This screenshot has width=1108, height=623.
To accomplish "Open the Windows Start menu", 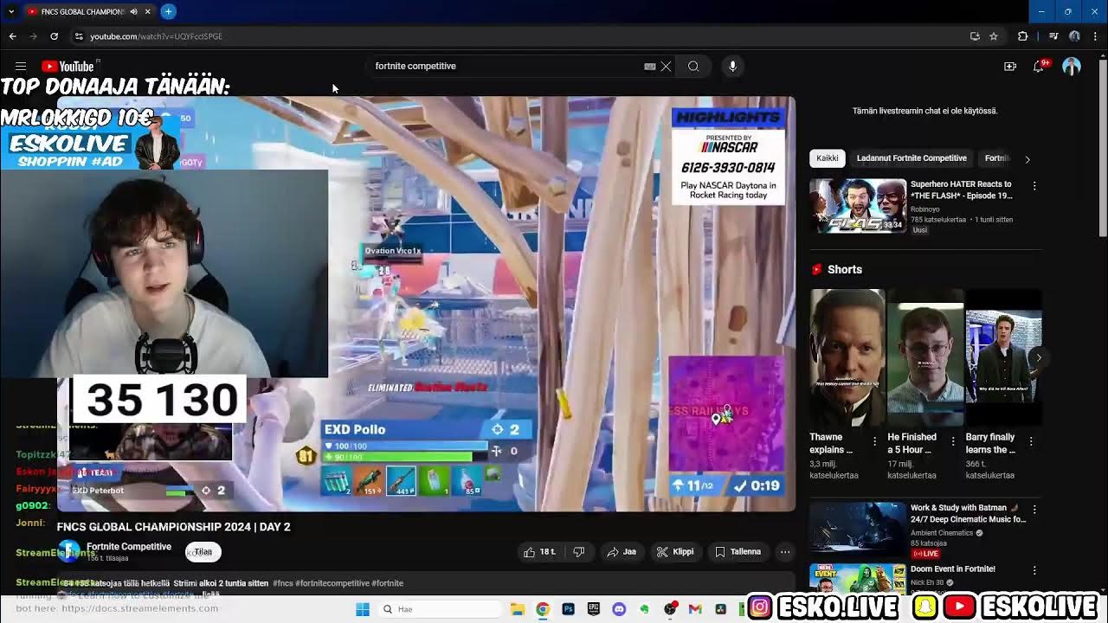I will click(x=363, y=609).
